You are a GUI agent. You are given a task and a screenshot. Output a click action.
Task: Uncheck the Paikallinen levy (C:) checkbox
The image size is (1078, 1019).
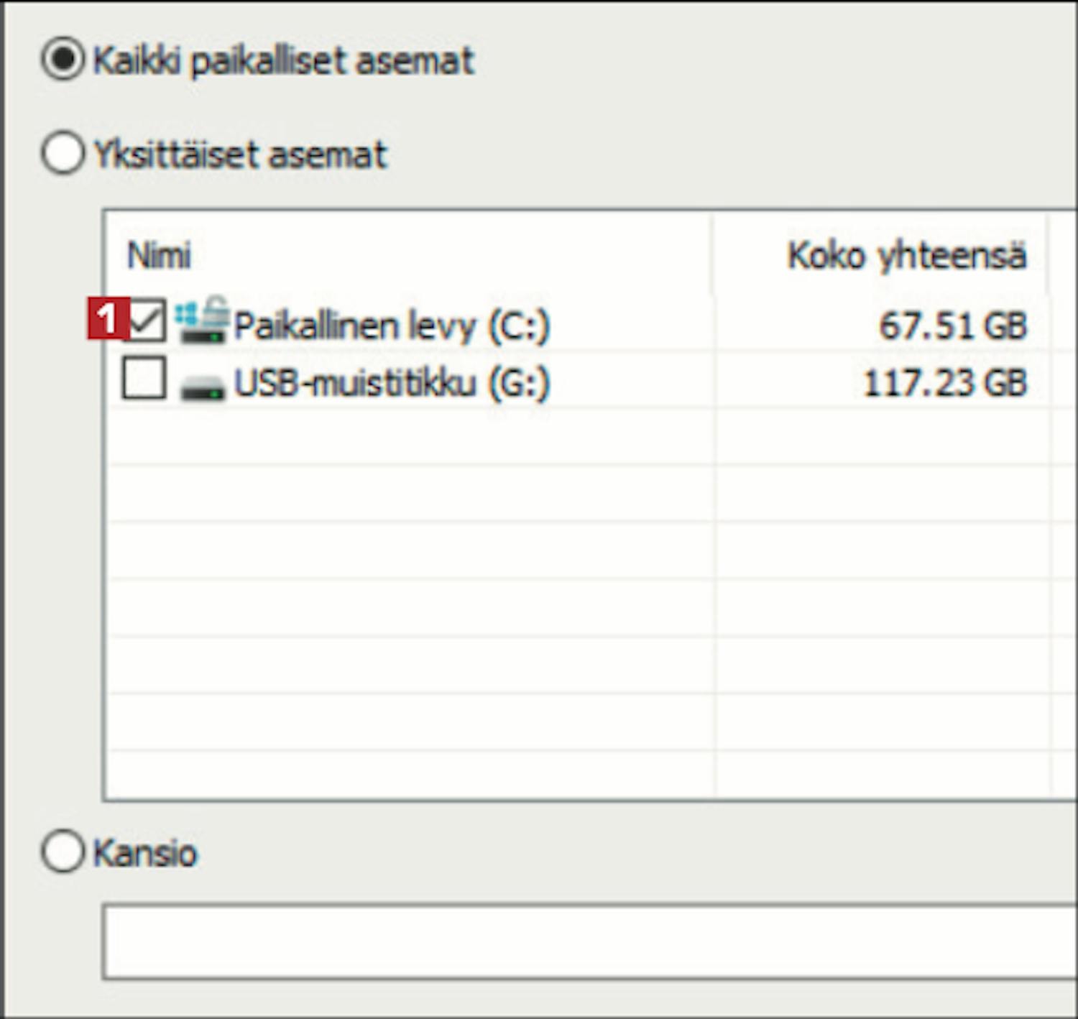[x=145, y=321]
